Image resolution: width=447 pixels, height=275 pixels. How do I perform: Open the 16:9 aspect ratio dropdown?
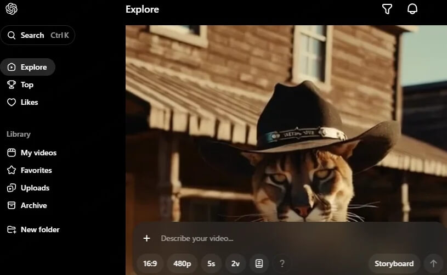click(x=150, y=263)
